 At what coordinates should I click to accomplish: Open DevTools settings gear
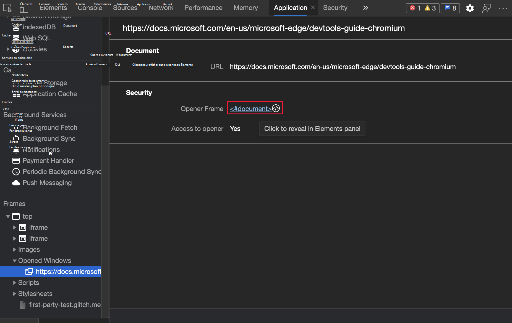[x=470, y=8]
